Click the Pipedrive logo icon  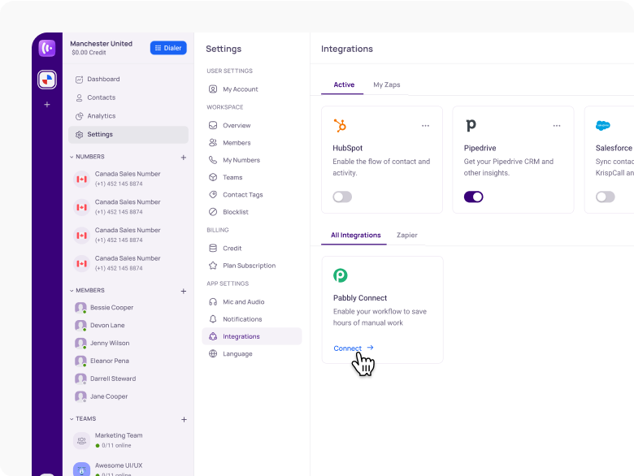click(x=471, y=125)
